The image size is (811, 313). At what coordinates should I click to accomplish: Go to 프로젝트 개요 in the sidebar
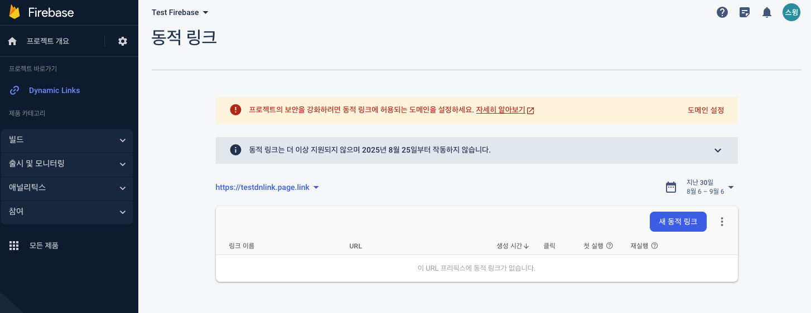click(x=48, y=41)
